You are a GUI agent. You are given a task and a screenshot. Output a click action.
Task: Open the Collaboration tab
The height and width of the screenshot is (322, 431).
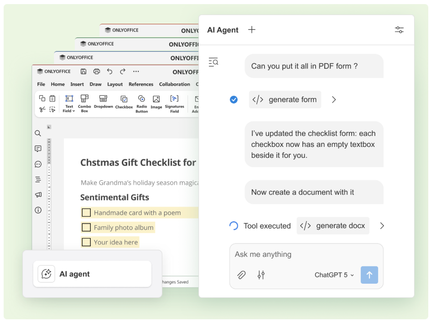[174, 84]
